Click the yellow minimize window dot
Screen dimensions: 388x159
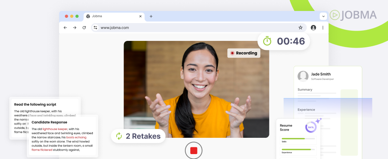click(x=72, y=16)
